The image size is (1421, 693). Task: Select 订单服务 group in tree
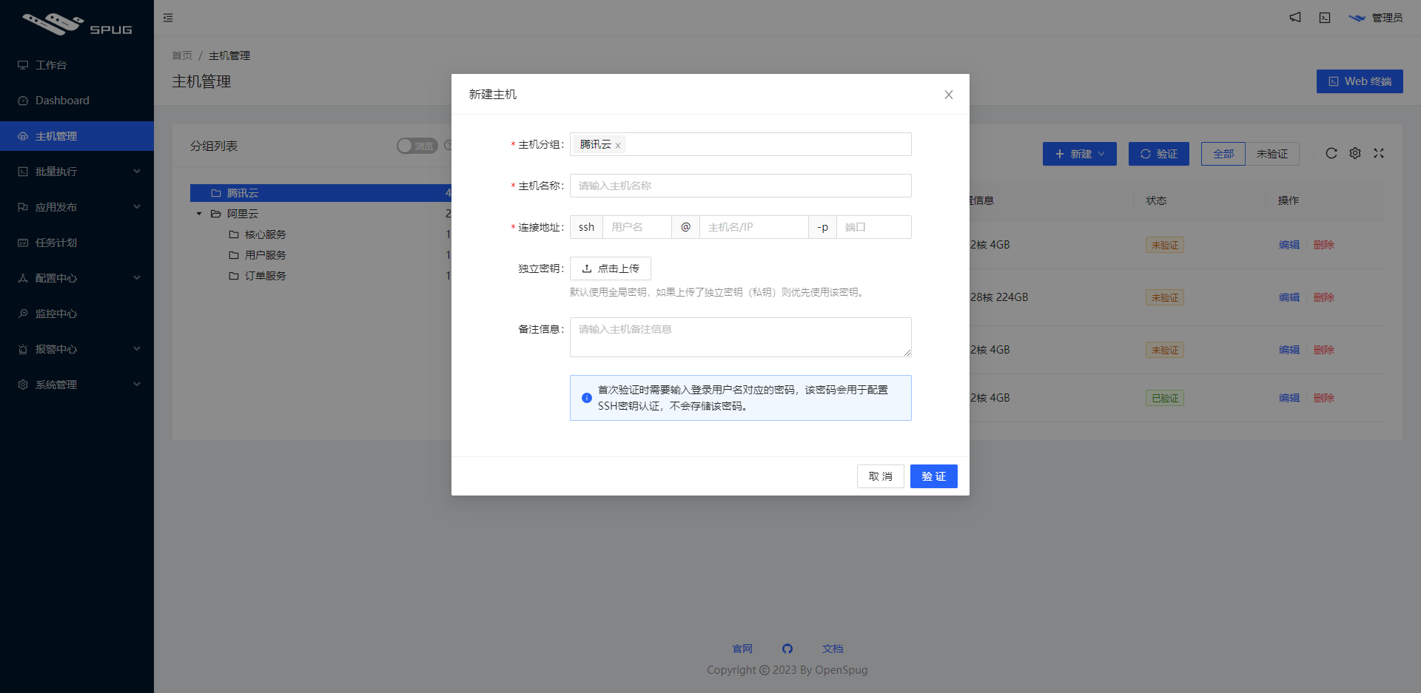pyautogui.click(x=266, y=276)
